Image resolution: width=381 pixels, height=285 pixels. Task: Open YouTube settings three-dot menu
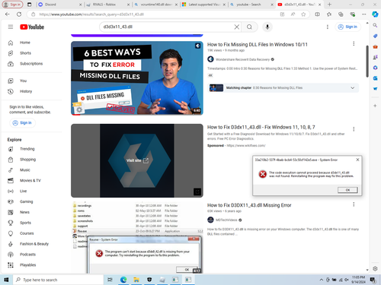pos(328,27)
